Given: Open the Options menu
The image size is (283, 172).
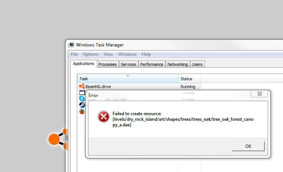Looking at the screenshot, I should point(91,54).
